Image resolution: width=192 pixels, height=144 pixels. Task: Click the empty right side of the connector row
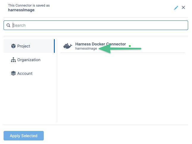tap(163, 46)
